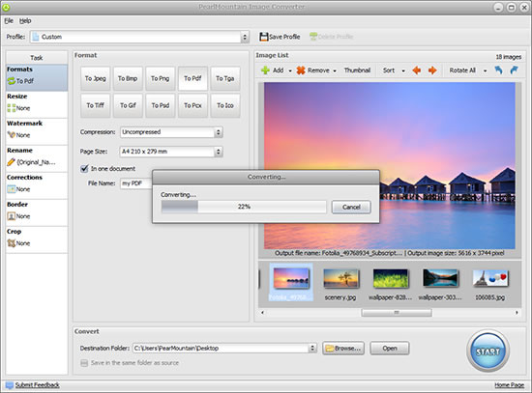532x393 pixels.
Task: Click the Save Profile floppy icon
Action: pos(264,37)
